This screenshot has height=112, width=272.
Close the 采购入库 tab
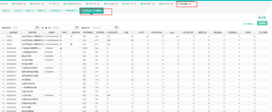[x=135, y=4]
